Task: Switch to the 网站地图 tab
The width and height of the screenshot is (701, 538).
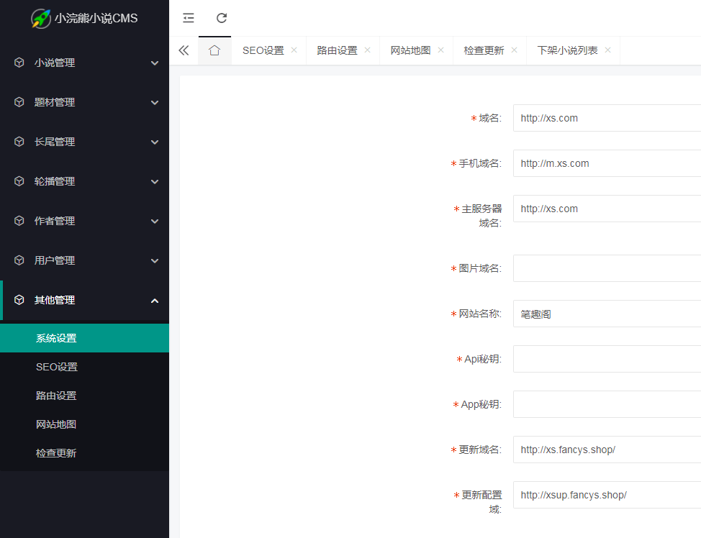Action: (410, 50)
